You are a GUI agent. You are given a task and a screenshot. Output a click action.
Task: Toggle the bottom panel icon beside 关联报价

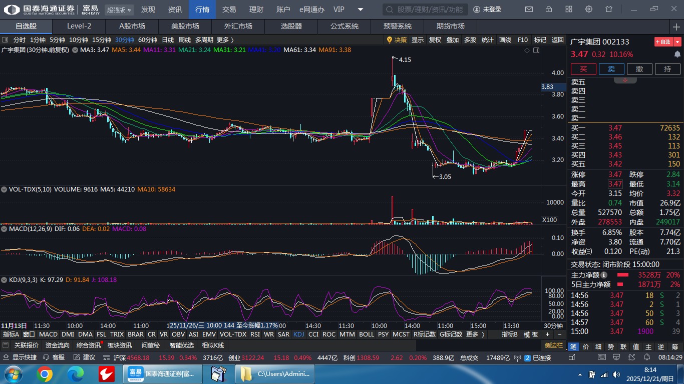click(6, 345)
